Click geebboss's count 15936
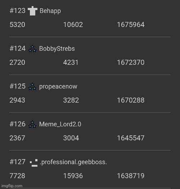The image size is (180, 189). pos(73,176)
